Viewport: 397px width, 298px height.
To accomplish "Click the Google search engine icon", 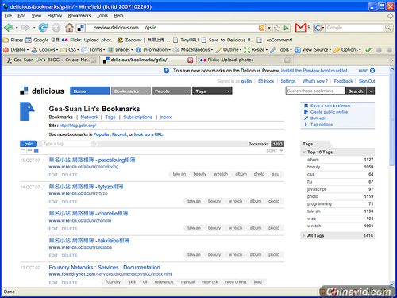I will click(318, 28).
